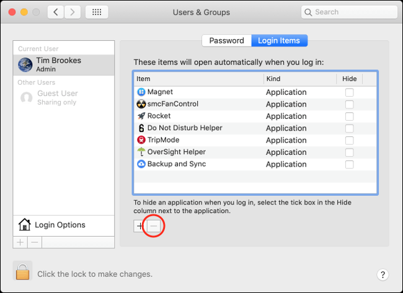Click the Magnet app icon
The height and width of the screenshot is (293, 403).
(x=141, y=92)
